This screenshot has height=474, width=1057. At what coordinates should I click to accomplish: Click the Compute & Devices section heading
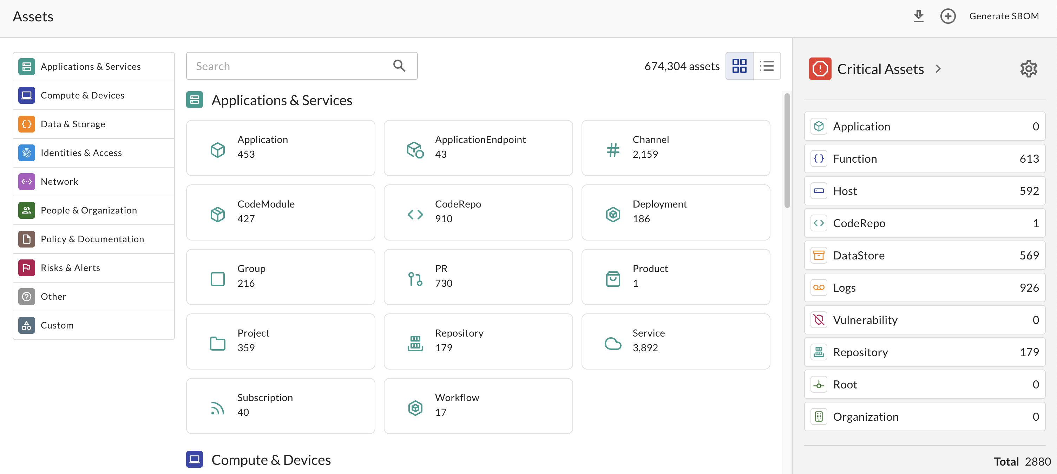[x=271, y=460]
